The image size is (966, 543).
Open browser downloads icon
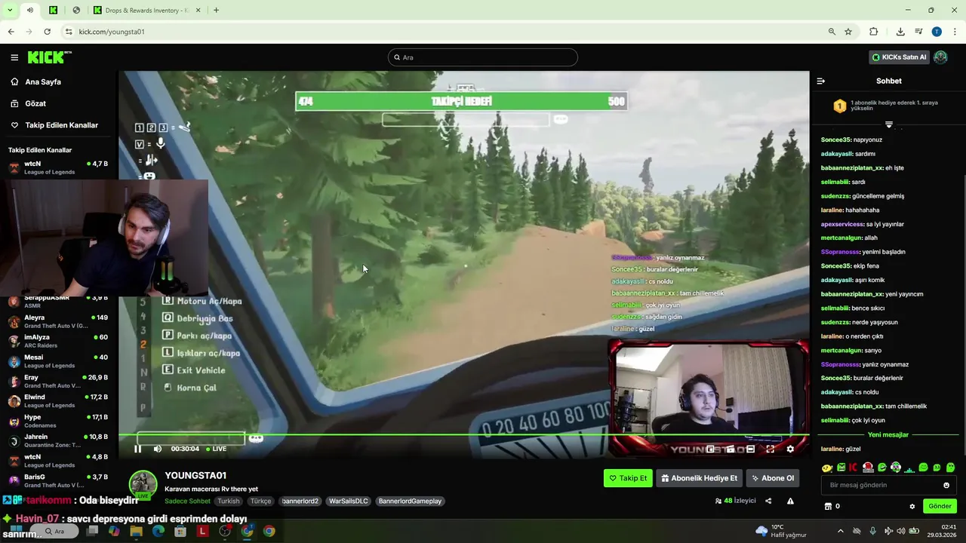pyautogui.click(x=900, y=32)
